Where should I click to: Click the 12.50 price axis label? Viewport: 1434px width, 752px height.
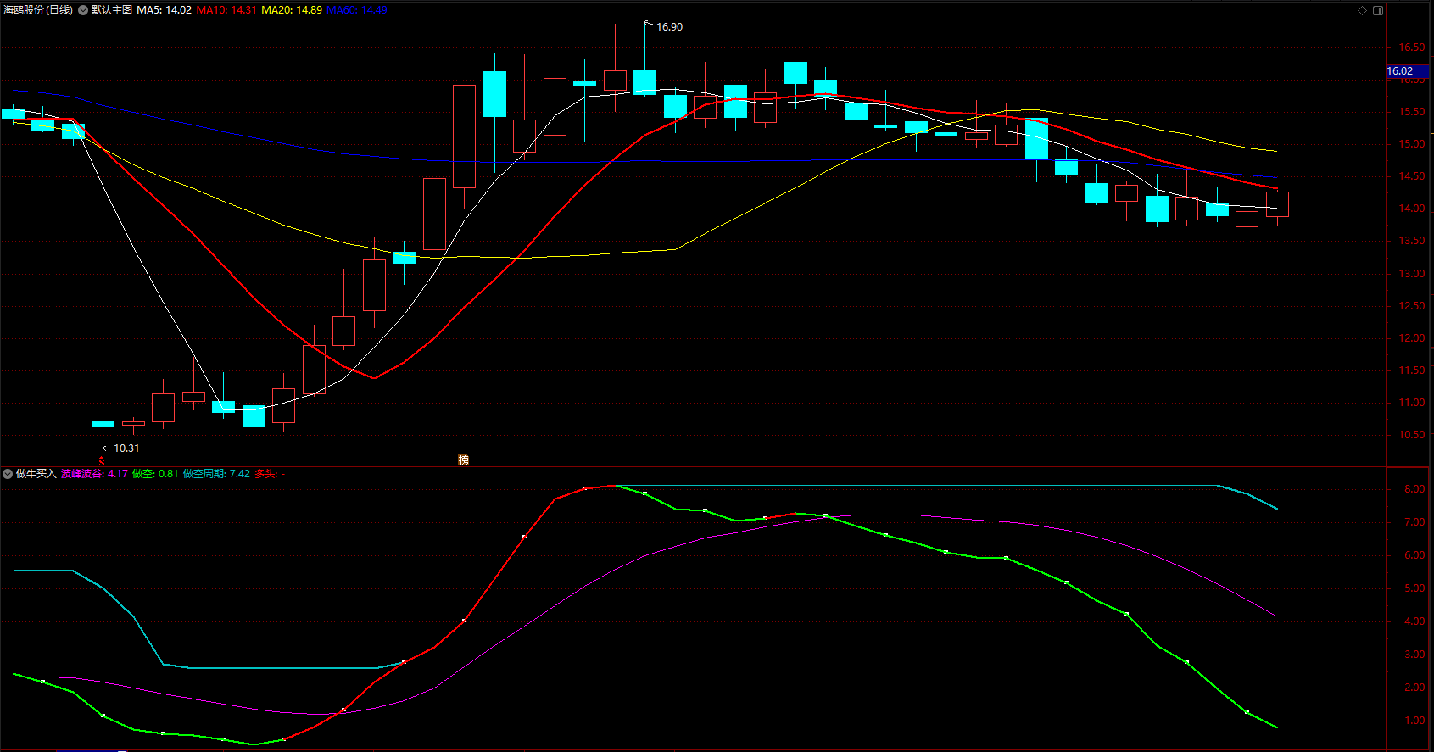pos(1412,306)
